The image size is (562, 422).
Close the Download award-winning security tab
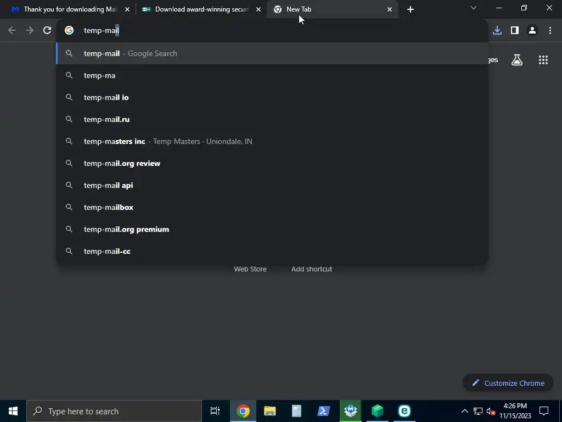tap(258, 9)
